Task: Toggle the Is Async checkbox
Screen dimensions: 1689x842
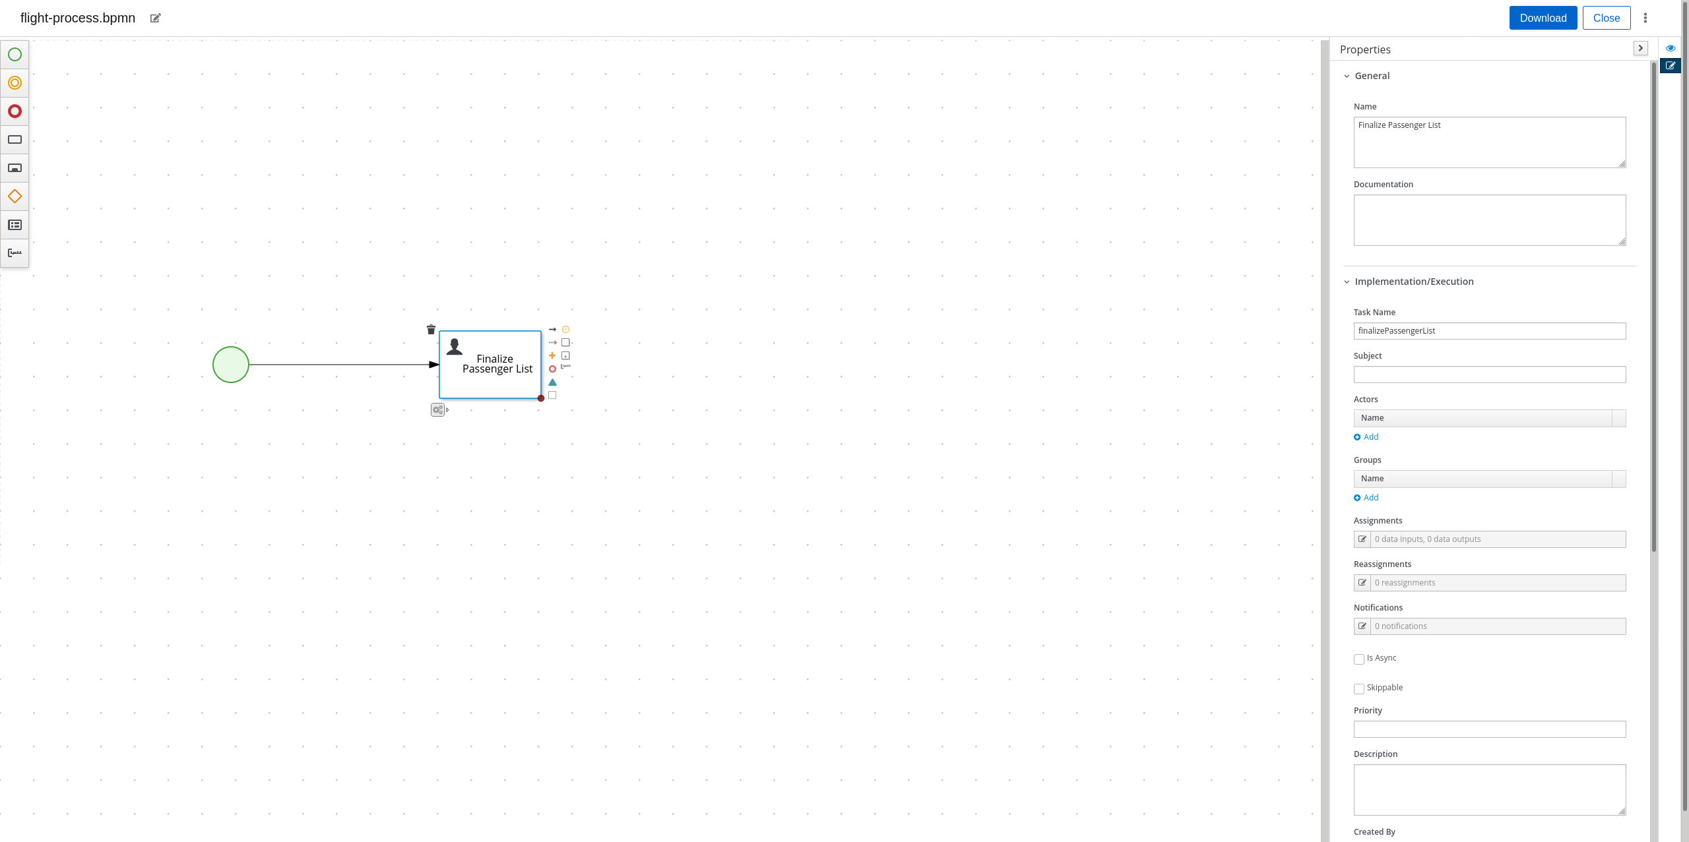Action: tap(1359, 659)
